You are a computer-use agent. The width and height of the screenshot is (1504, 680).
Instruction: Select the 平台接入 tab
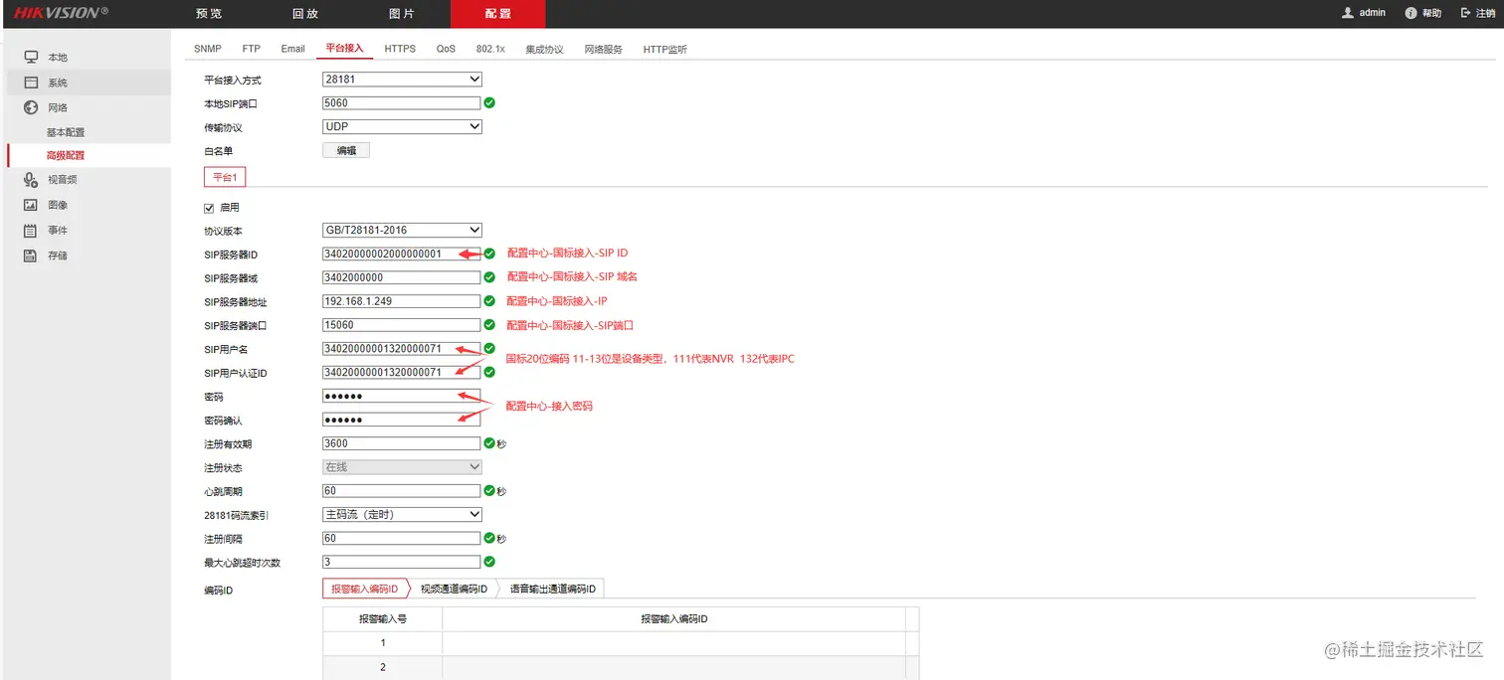[x=345, y=49]
